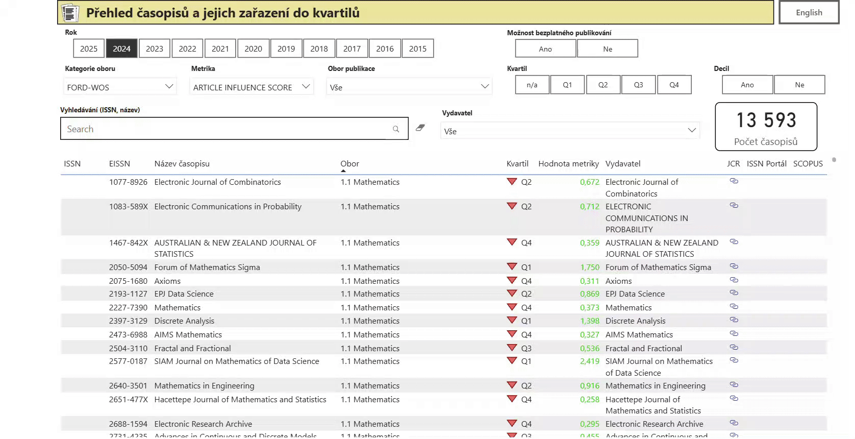Select Ne for free publishing option
The image size is (855, 439).
608,49
